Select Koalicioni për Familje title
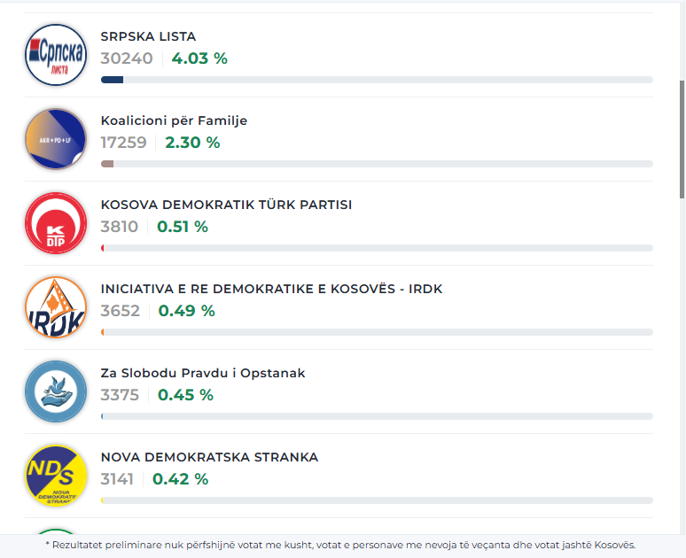This screenshot has width=686, height=558. pyautogui.click(x=174, y=120)
